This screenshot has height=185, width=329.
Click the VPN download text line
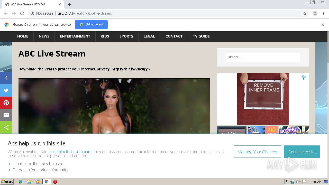(84, 69)
